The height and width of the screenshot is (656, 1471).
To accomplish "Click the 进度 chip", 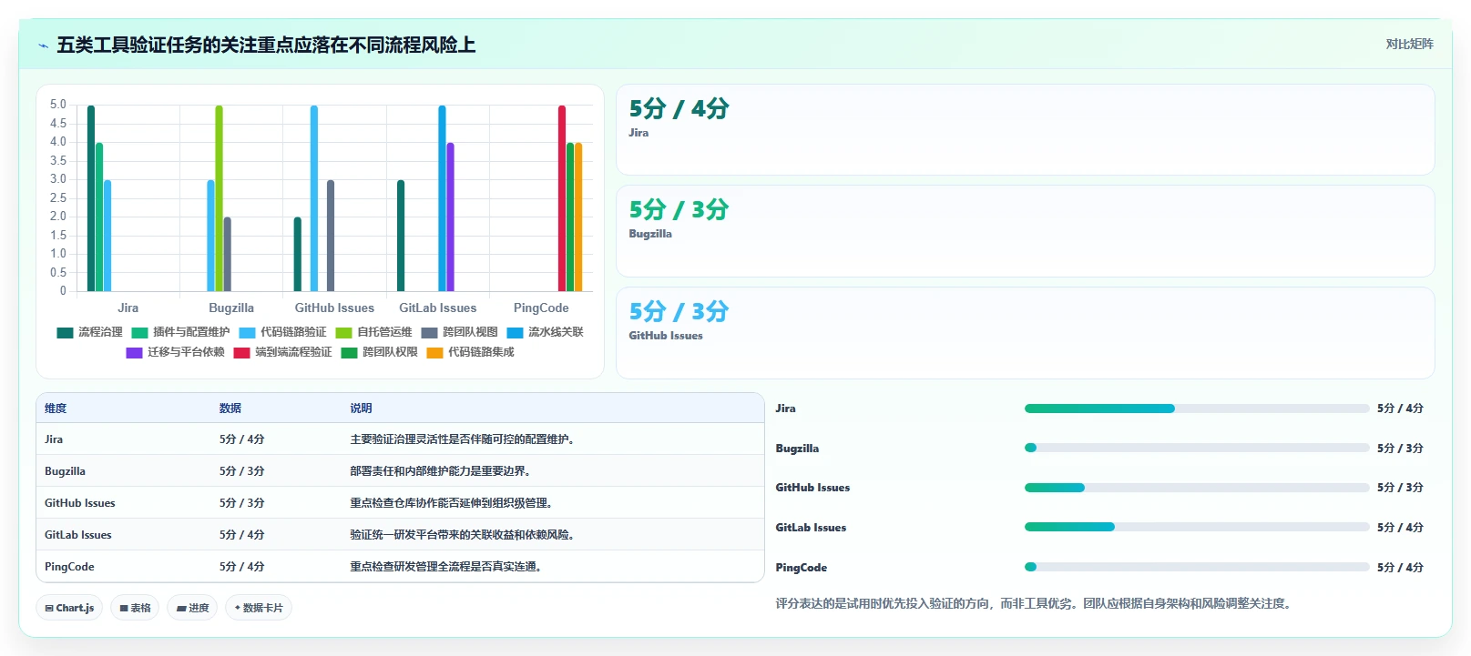I will (192, 608).
